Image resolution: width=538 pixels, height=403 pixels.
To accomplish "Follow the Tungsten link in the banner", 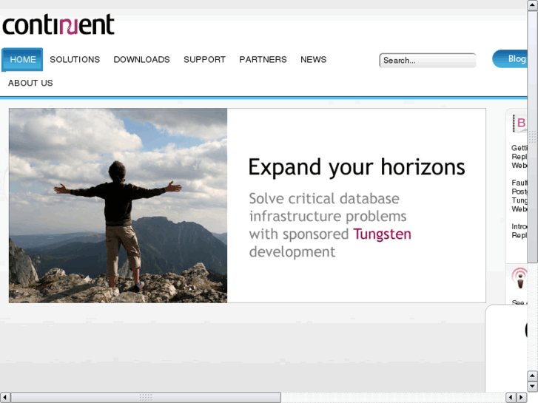I will coord(383,234).
